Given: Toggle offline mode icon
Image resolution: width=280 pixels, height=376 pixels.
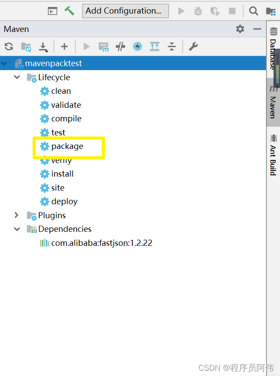Looking at the screenshot, I should pyautogui.click(x=121, y=46).
